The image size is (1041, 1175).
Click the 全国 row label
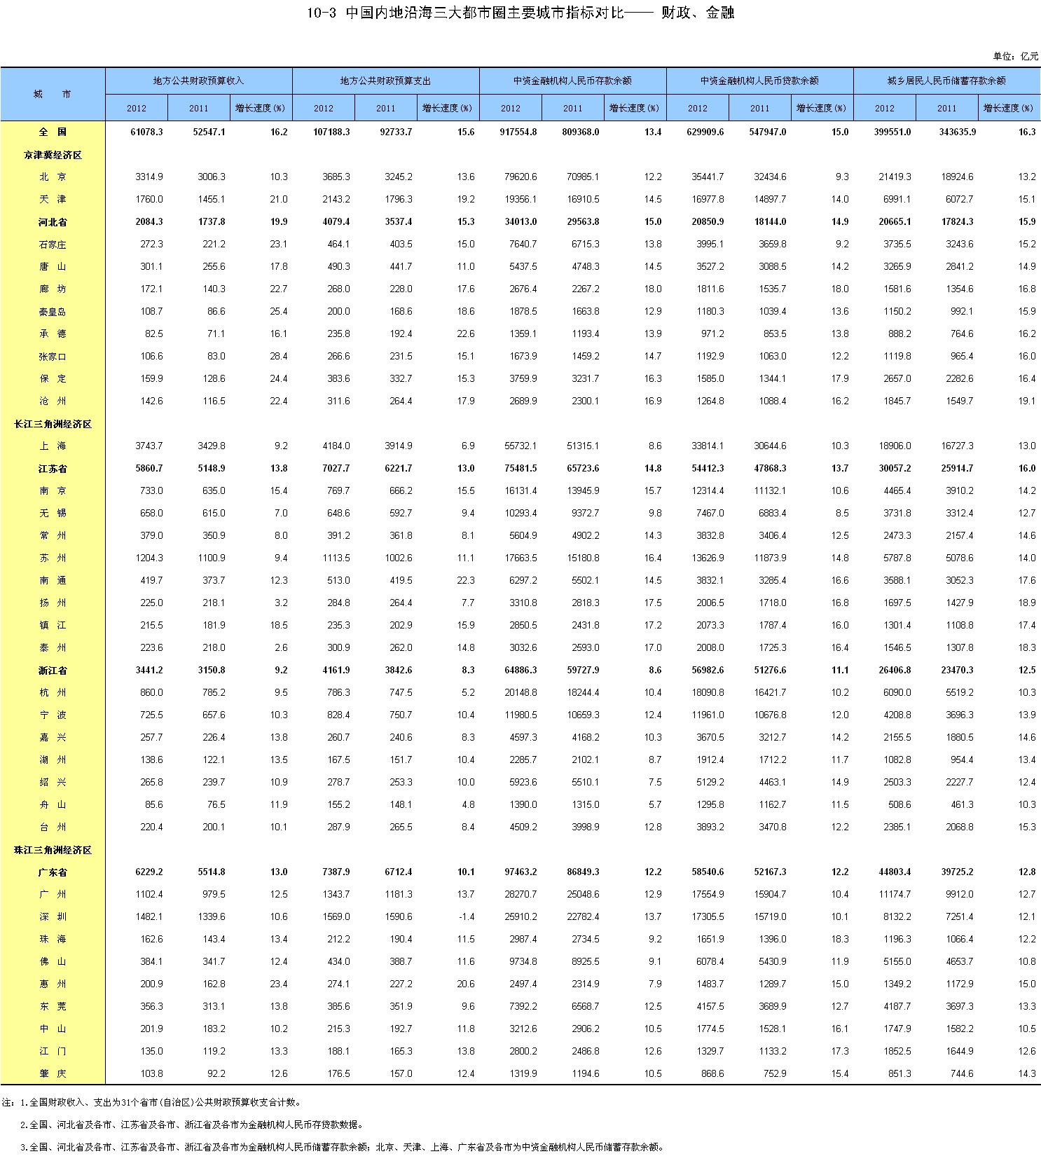[53, 132]
